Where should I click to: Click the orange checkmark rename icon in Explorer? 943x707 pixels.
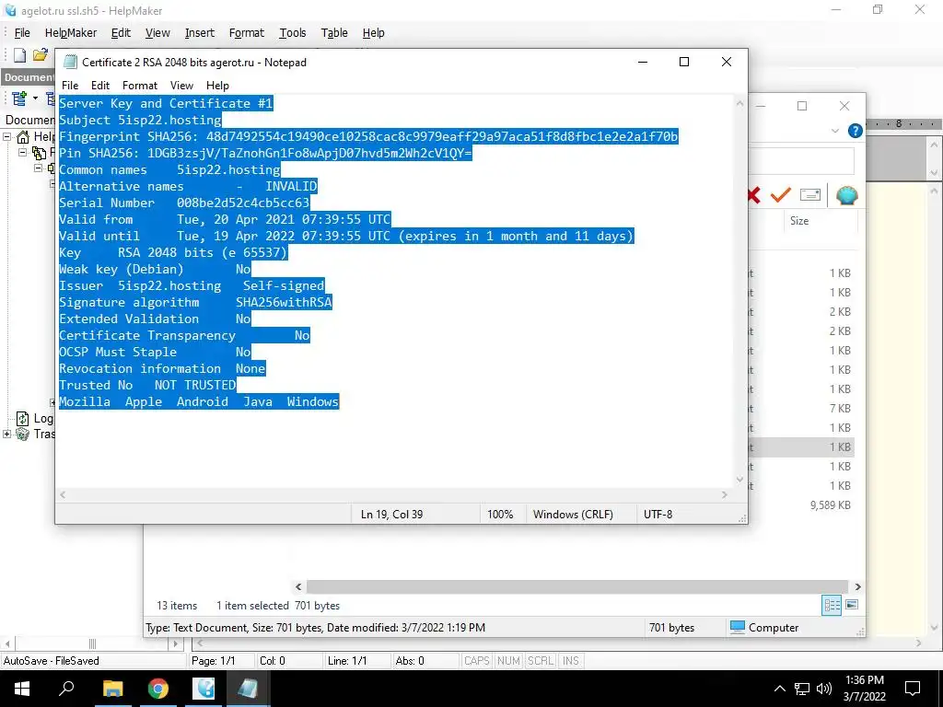tap(781, 195)
